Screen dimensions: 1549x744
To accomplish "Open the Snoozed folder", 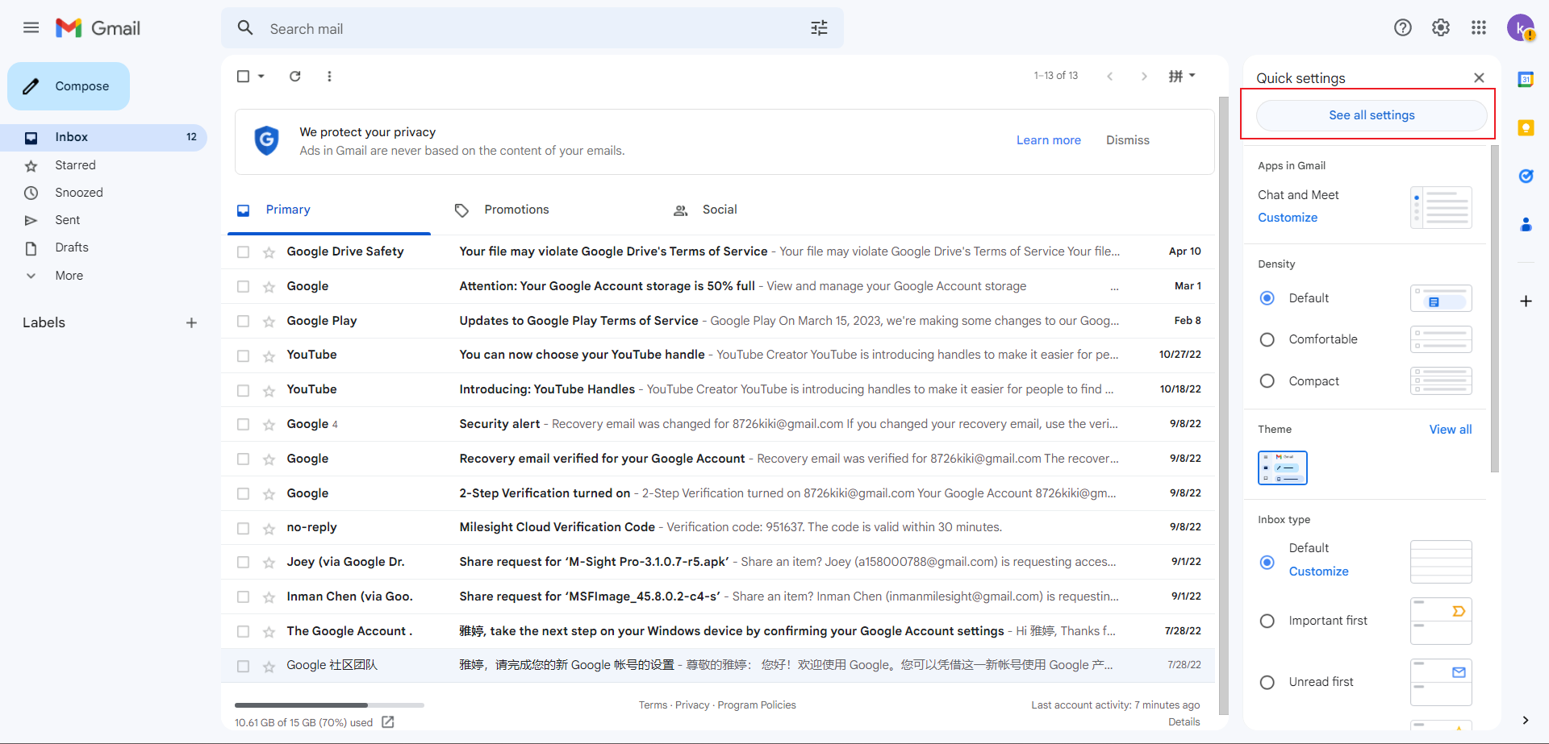I will click(103, 193).
